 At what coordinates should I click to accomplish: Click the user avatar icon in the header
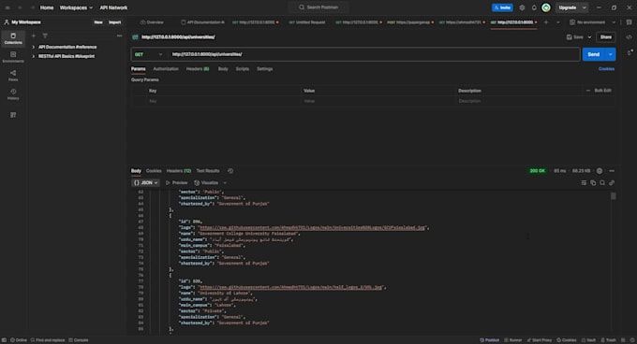(x=546, y=7)
